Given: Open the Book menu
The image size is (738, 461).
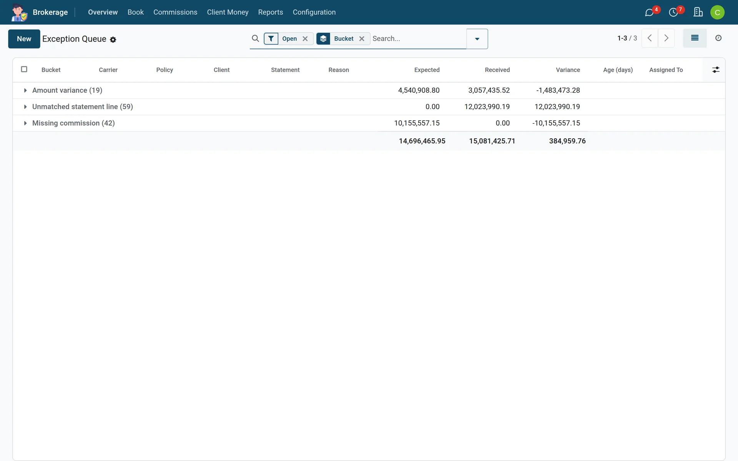Looking at the screenshot, I should pos(135,12).
